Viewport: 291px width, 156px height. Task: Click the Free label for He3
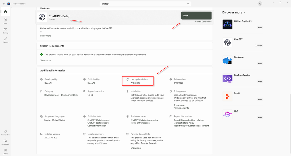point(260,118)
